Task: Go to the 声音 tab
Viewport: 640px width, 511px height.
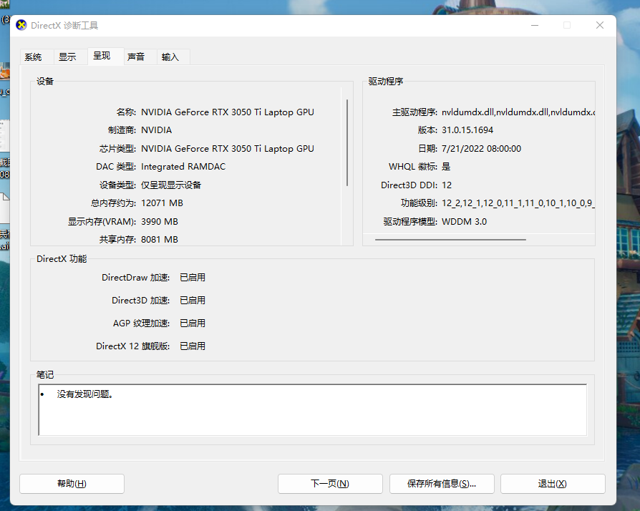Action: click(x=136, y=57)
